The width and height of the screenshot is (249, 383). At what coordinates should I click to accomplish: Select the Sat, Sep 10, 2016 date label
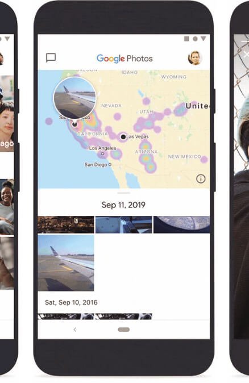pos(71,302)
